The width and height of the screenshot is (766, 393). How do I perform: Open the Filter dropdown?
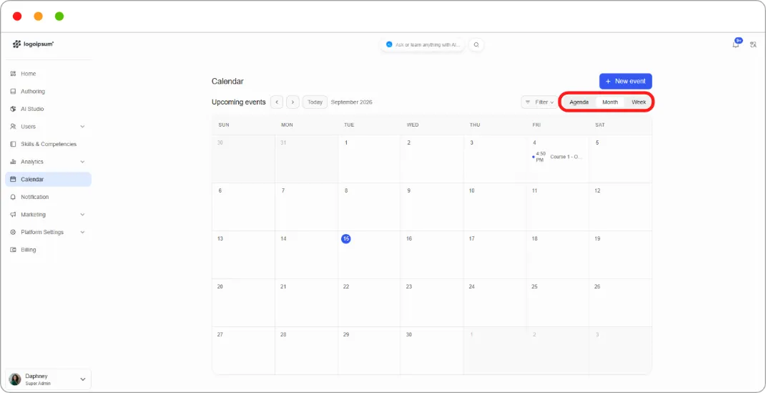(x=540, y=102)
